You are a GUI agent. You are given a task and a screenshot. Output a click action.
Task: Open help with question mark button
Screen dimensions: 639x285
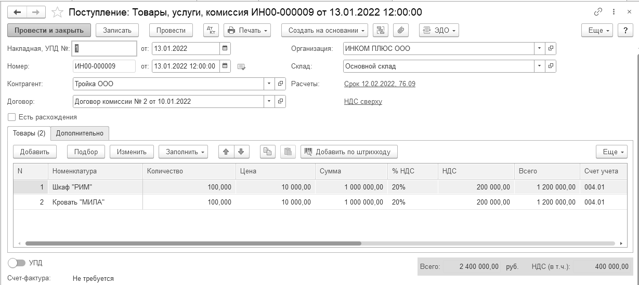[x=625, y=30]
